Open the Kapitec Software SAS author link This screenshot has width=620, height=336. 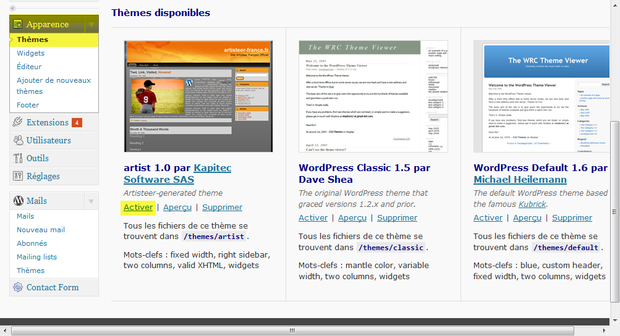click(x=177, y=174)
